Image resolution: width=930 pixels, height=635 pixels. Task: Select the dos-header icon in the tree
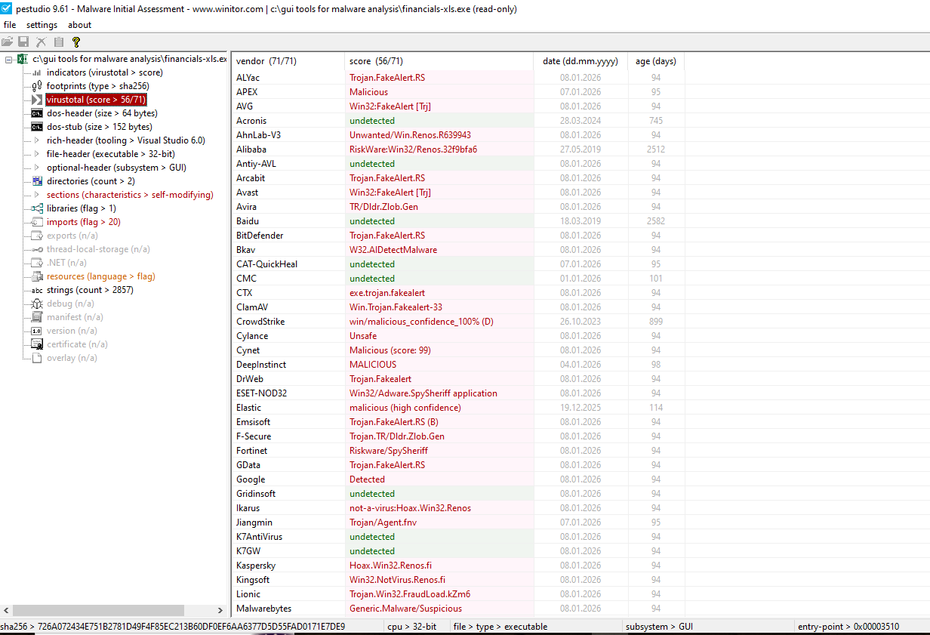(x=36, y=113)
